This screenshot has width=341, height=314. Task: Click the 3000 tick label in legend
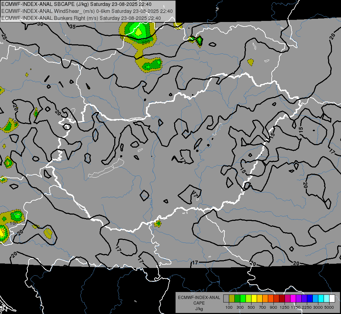click(318, 307)
